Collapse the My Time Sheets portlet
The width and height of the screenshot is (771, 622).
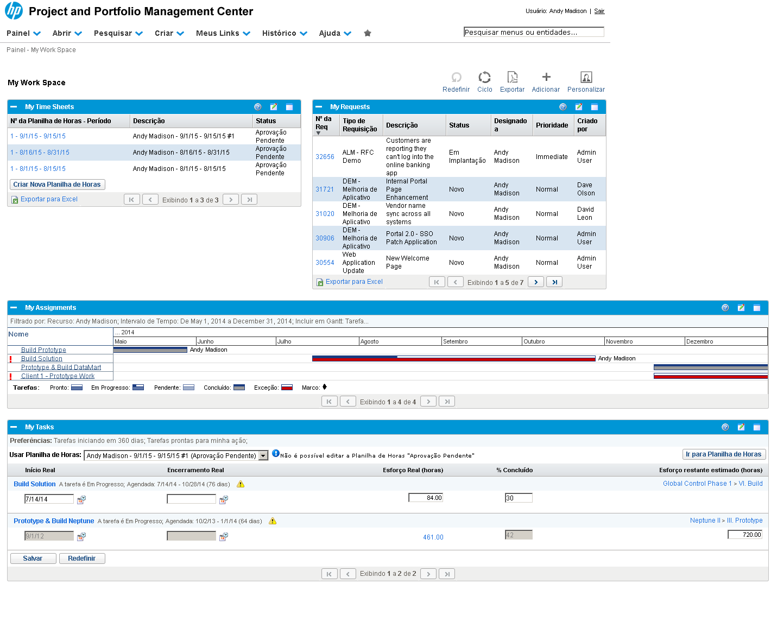[14, 107]
